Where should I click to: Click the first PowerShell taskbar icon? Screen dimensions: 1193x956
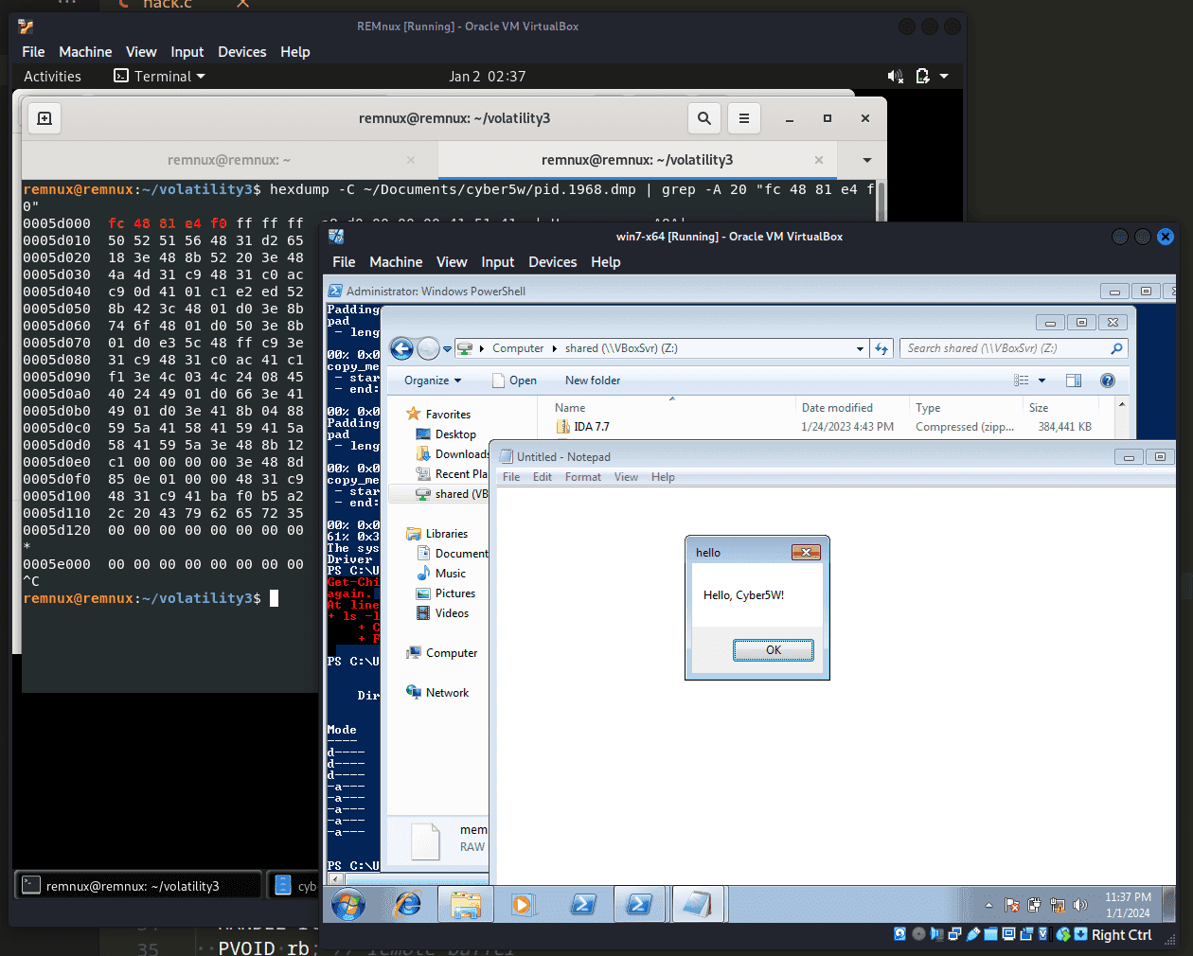pyautogui.click(x=583, y=905)
